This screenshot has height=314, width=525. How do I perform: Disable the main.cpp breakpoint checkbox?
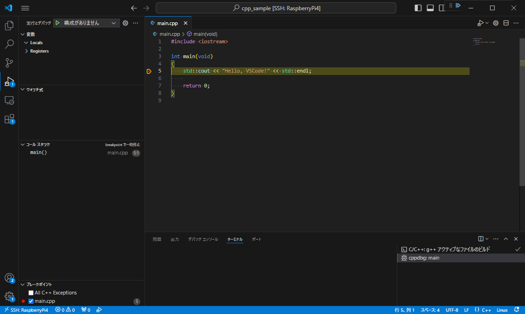pos(31,301)
